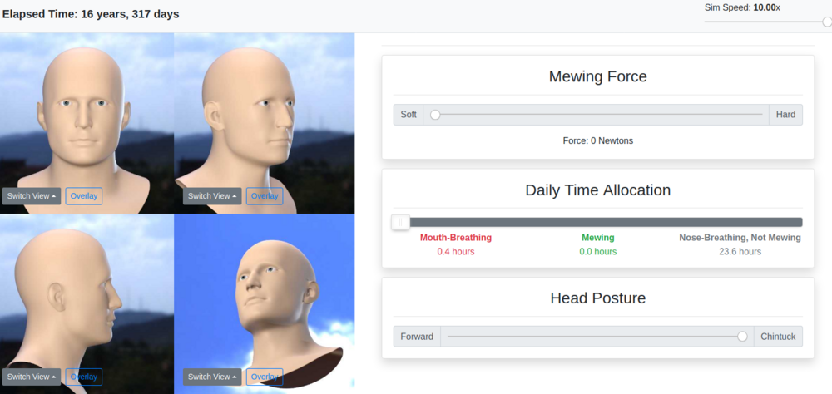Click the green Mewing allocation label
The image size is (832, 394).
(598, 238)
